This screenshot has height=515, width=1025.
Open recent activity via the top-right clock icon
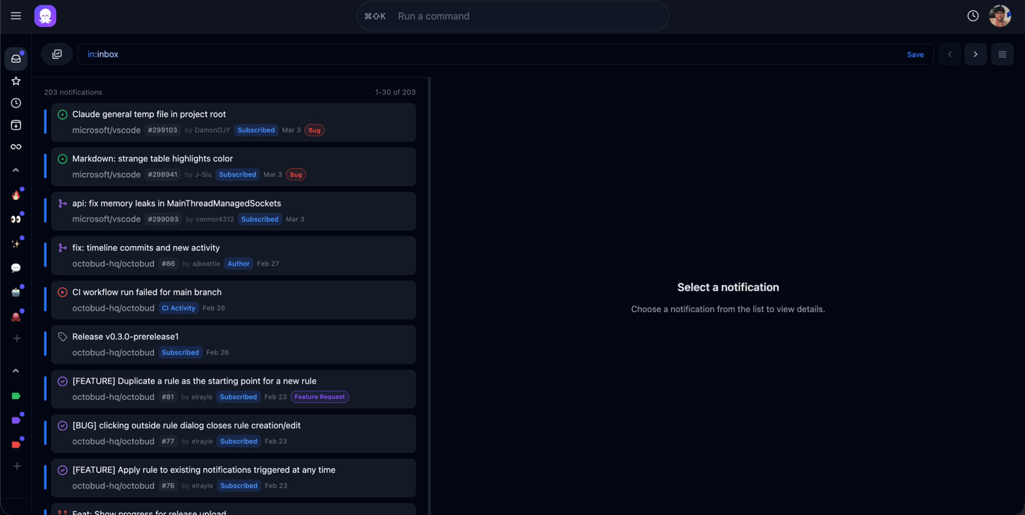click(973, 15)
